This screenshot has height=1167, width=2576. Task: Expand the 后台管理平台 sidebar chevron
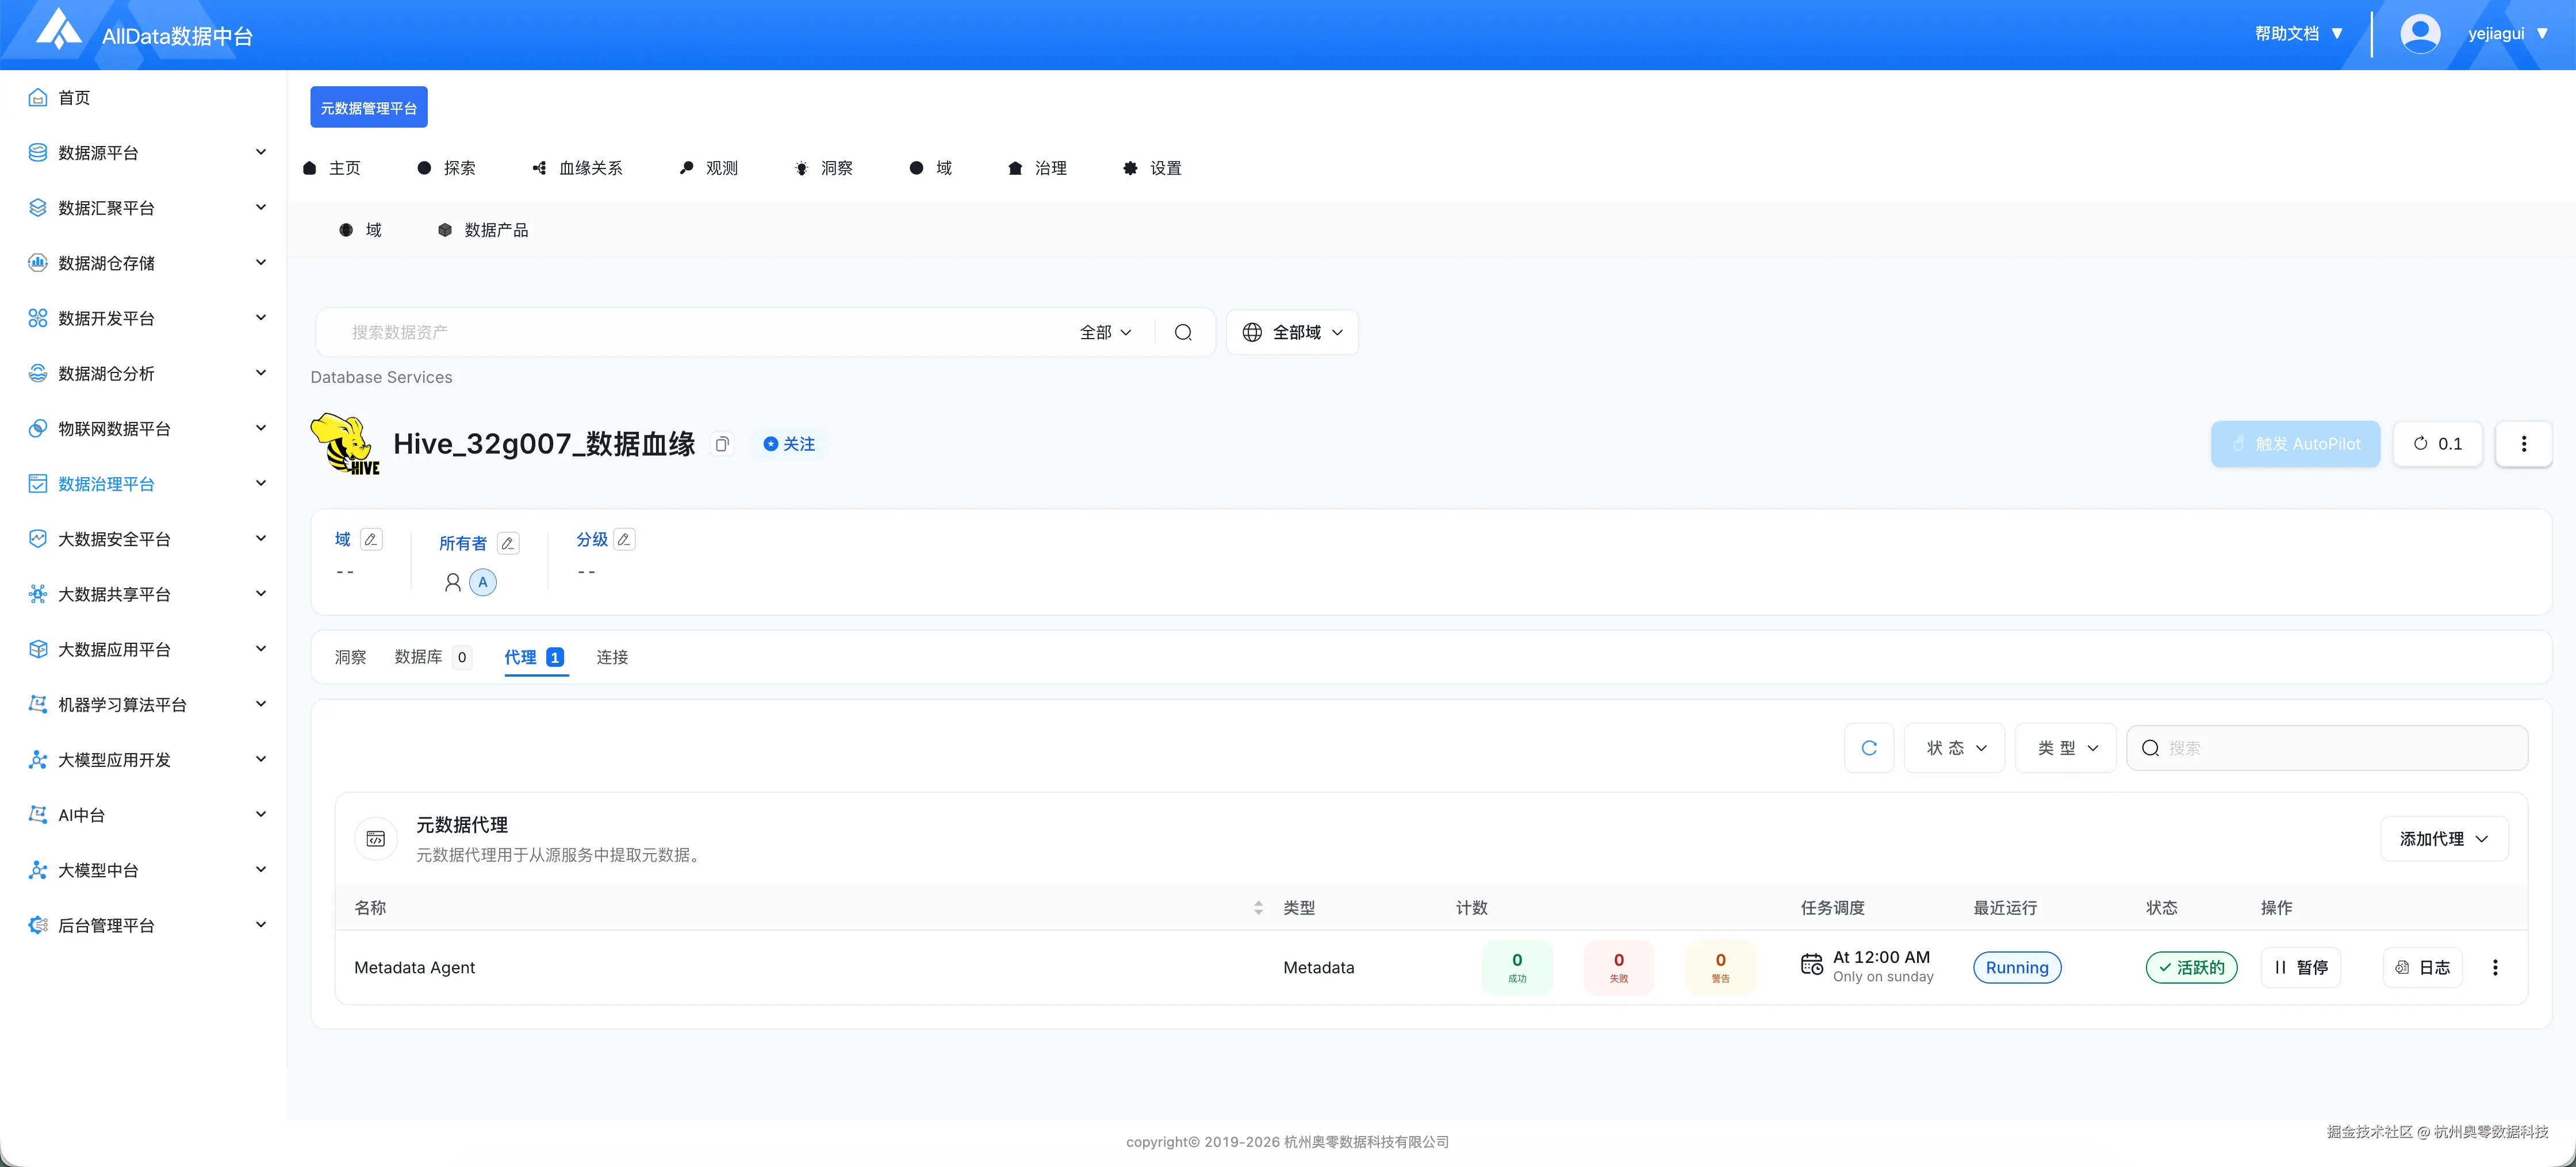261,925
